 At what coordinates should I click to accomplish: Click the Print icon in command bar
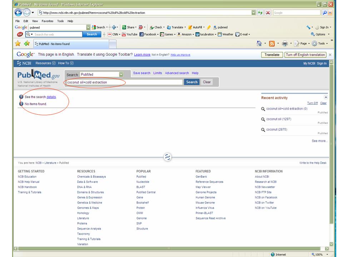[285, 44]
